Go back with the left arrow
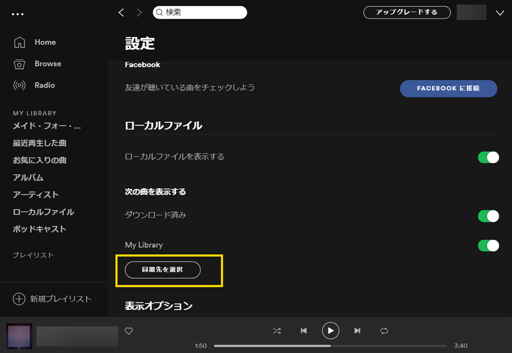Screen dimensions: 512x353 coord(121,12)
